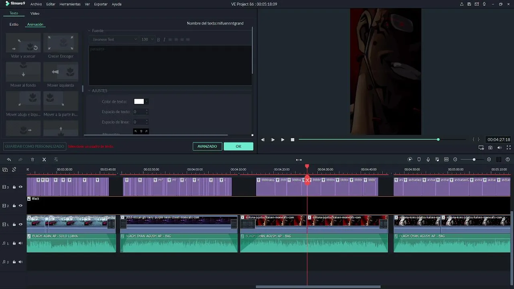Open track manager columns icon
This screenshot has width=514, height=289.
tap(499, 159)
